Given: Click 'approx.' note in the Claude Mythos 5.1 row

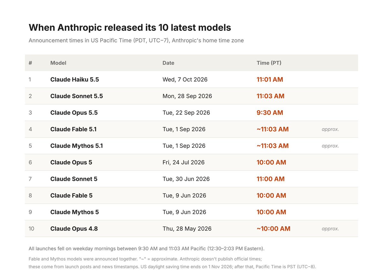Looking at the screenshot, I should point(330,146).
